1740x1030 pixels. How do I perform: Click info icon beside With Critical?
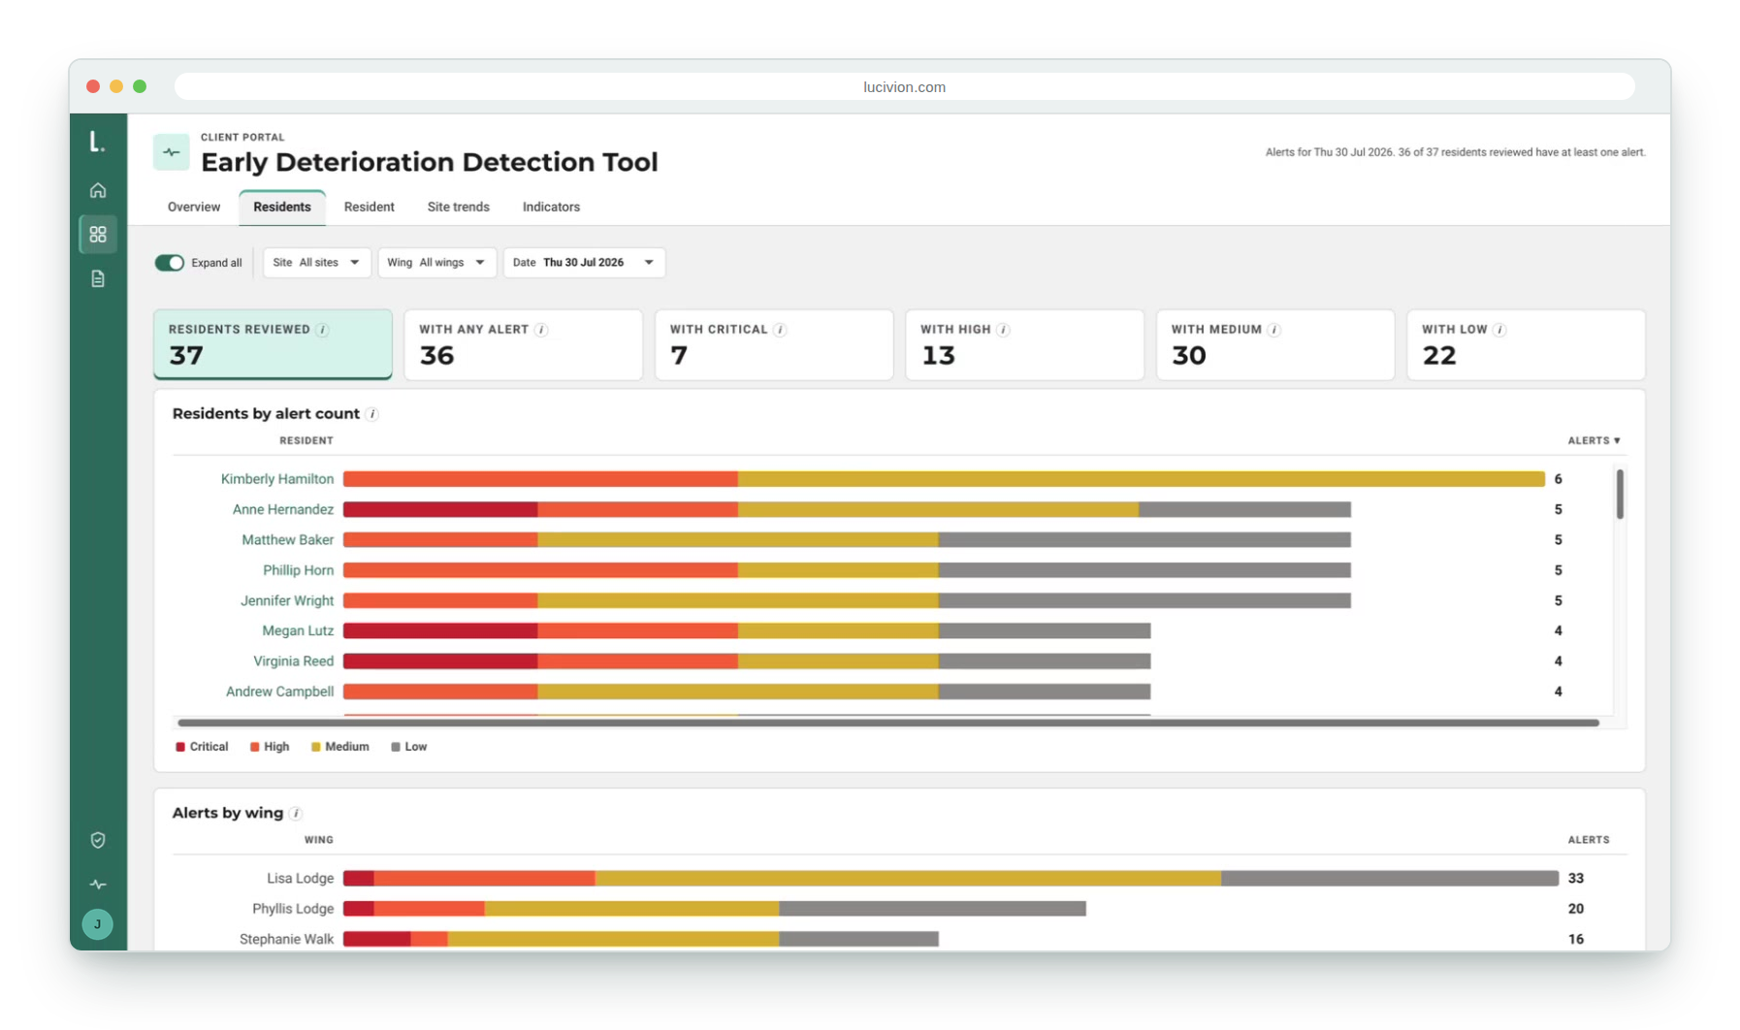point(781,330)
